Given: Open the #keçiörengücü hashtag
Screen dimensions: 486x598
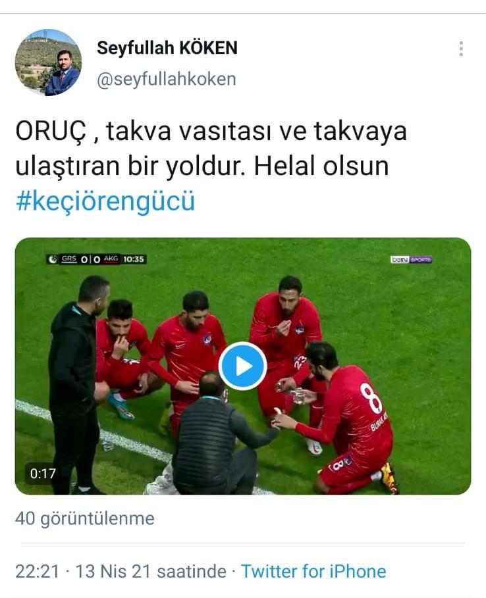Looking at the screenshot, I should [105, 201].
